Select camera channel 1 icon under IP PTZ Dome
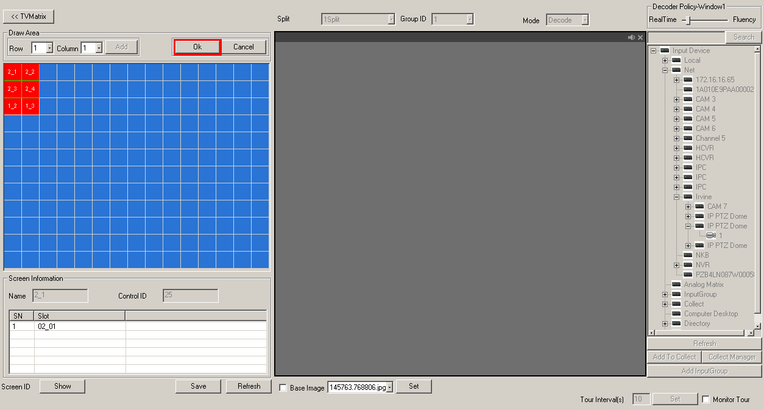The width and height of the screenshot is (764, 410). 711,236
